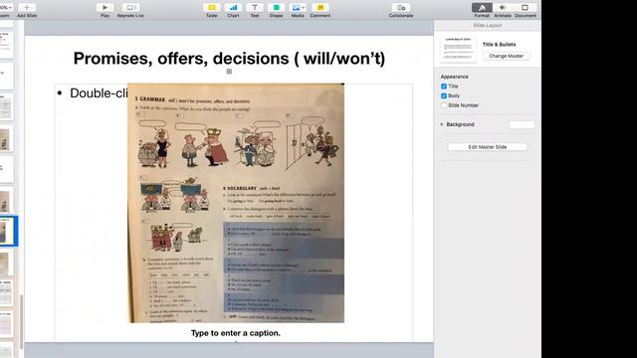
Task: Select the textbook page image on the slide
Action: (x=236, y=203)
